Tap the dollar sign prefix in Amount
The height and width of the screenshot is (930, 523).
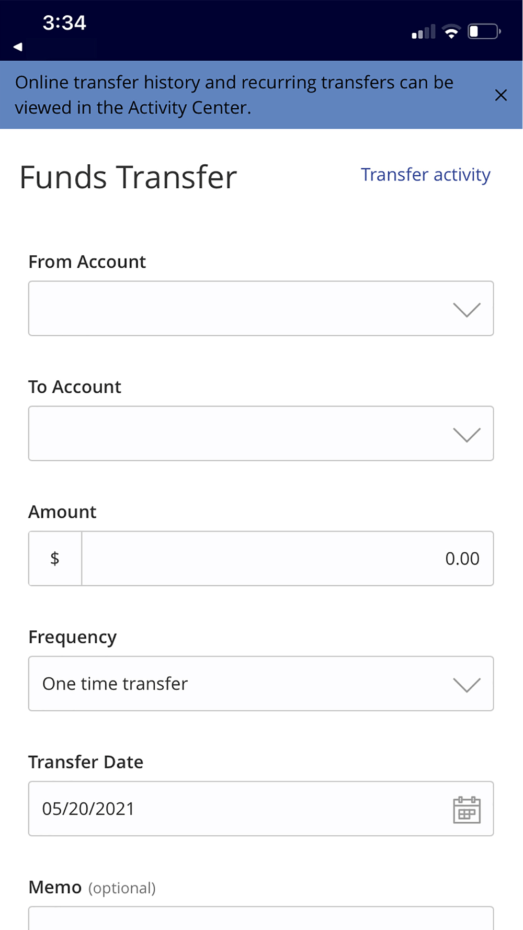(55, 559)
